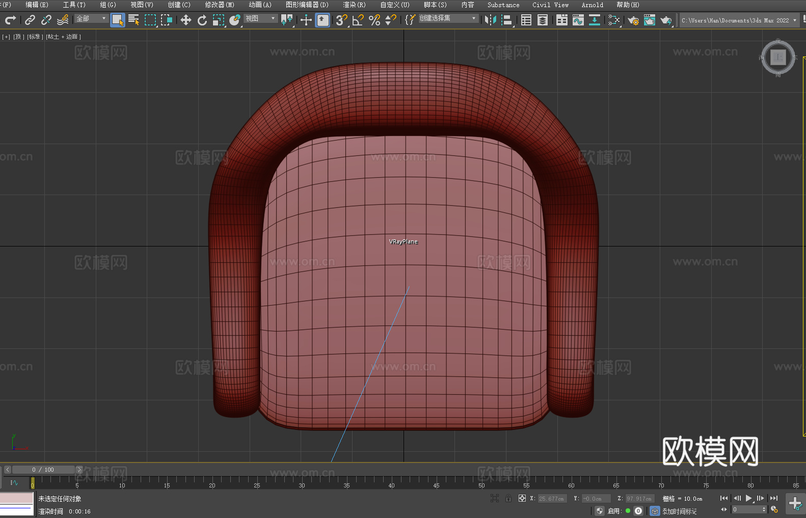Image resolution: width=806 pixels, height=518 pixels.
Task: Open the project path dropdown
Action: pos(739,20)
